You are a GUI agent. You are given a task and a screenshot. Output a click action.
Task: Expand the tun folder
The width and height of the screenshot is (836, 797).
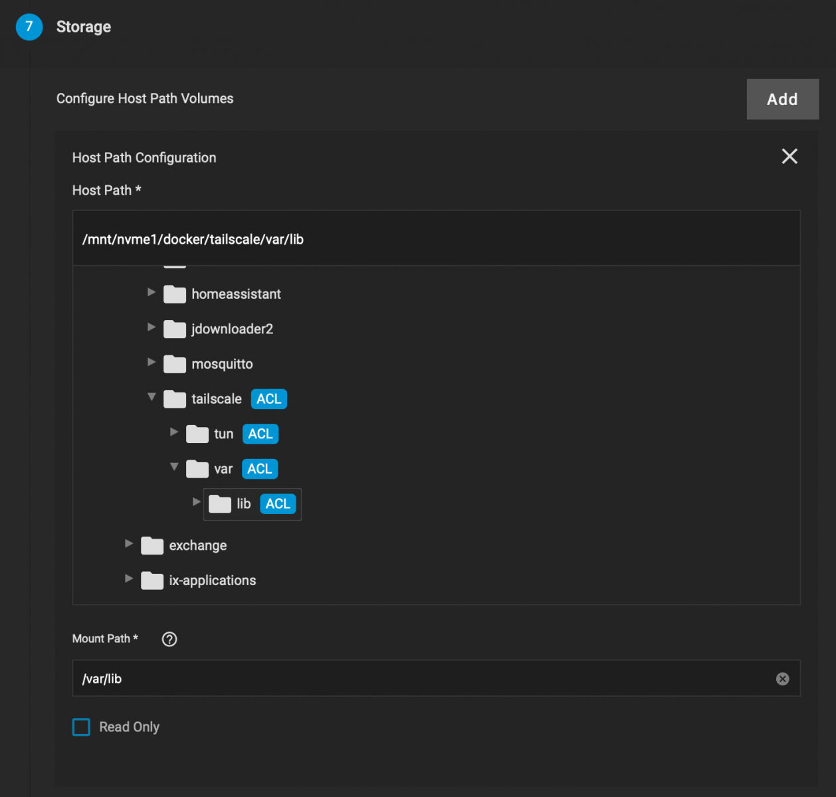coord(174,432)
